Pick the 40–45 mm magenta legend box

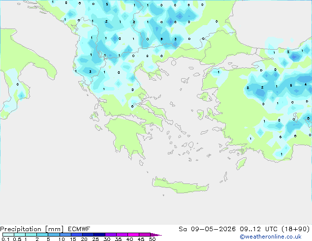(133, 235)
